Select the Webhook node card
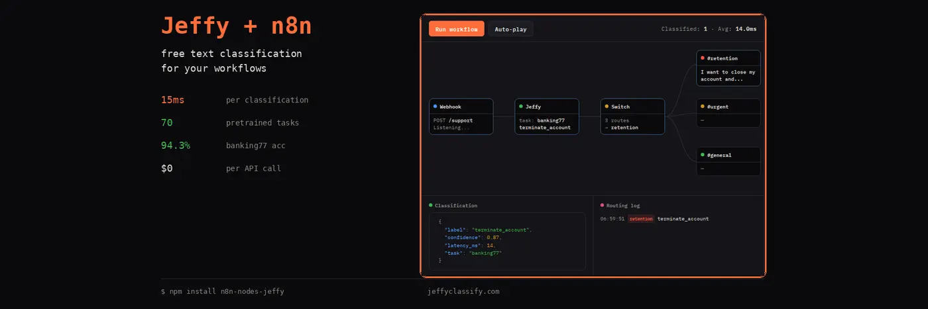The width and height of the screenshot is (928, 309). click(x=461, y=116)
